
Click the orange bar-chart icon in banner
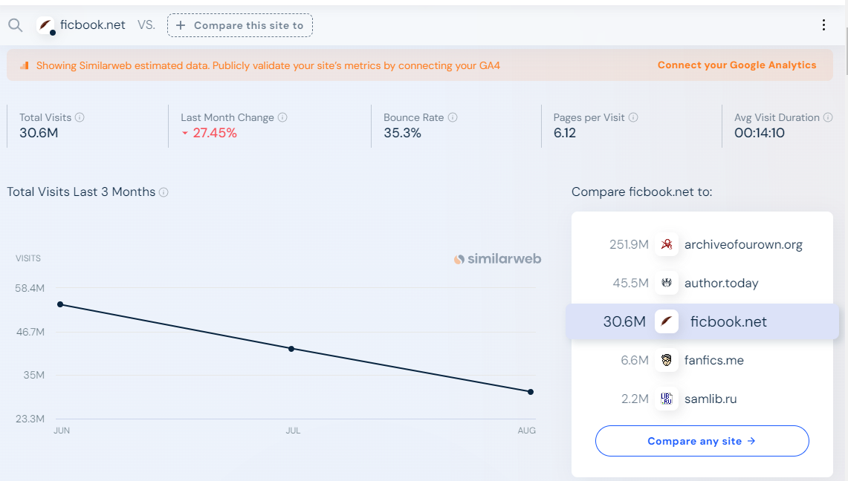click(x=25, y=65)
